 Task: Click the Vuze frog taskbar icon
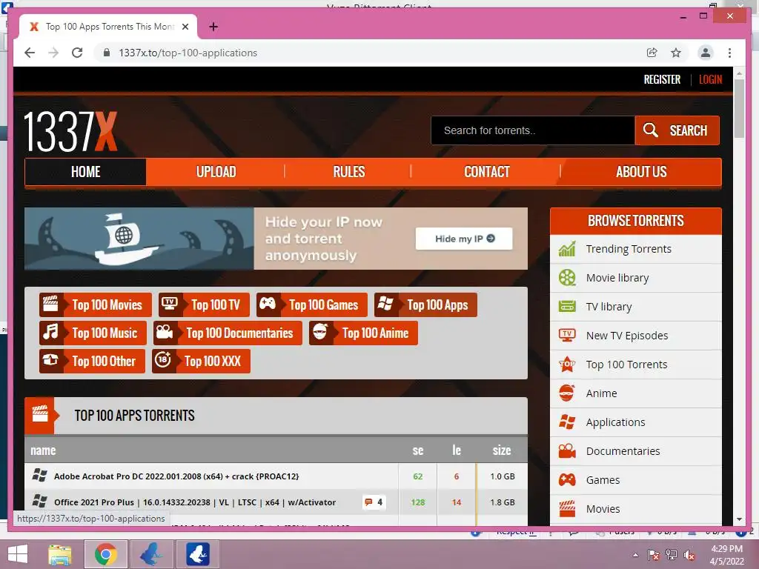(198, 554)
